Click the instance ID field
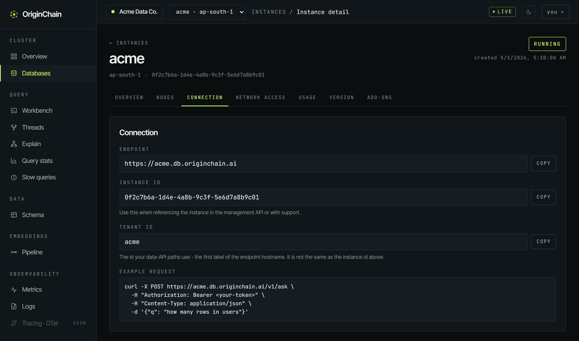Viewport: 579px width, 341px height. pos(323,197)
